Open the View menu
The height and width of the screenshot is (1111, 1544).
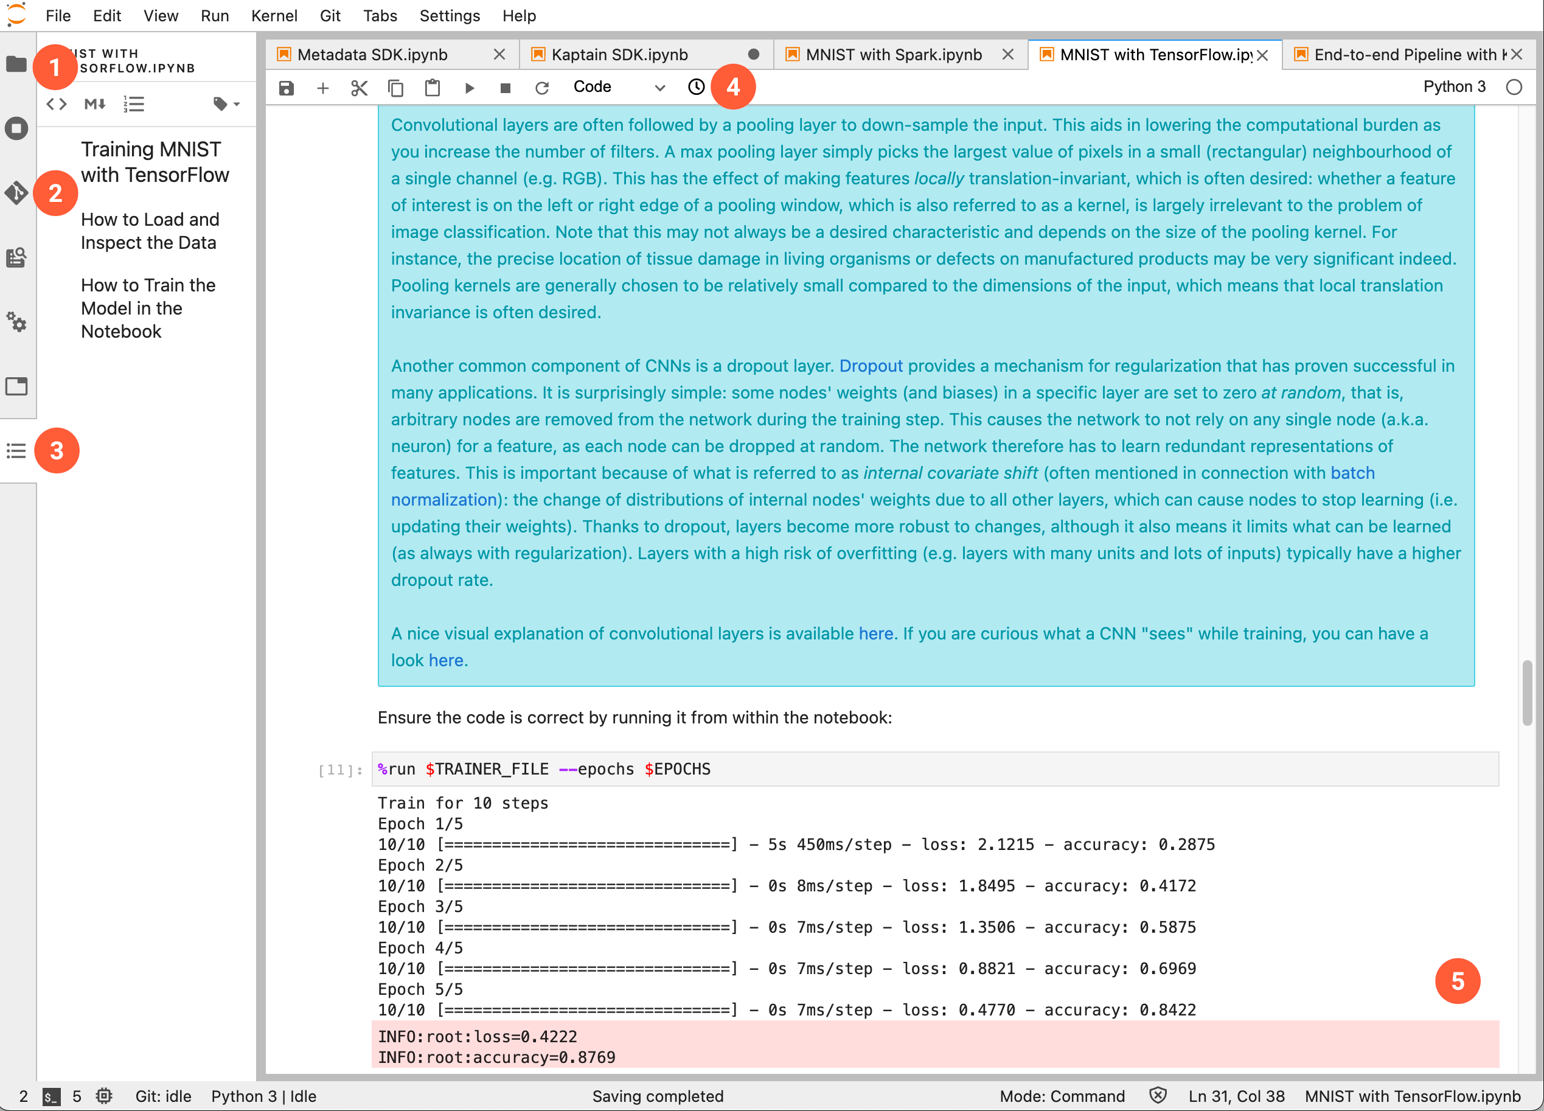click(x=161, y=16)
